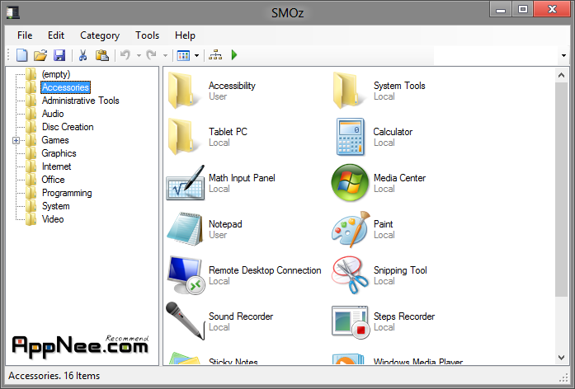575x389 pixels.
Task: Select the Internet tree category
Action: (56, 166)
